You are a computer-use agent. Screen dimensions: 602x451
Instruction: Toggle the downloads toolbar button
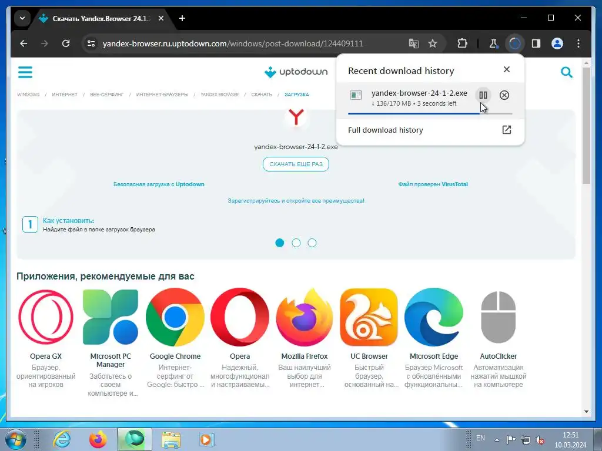click(x=514, y=43)
